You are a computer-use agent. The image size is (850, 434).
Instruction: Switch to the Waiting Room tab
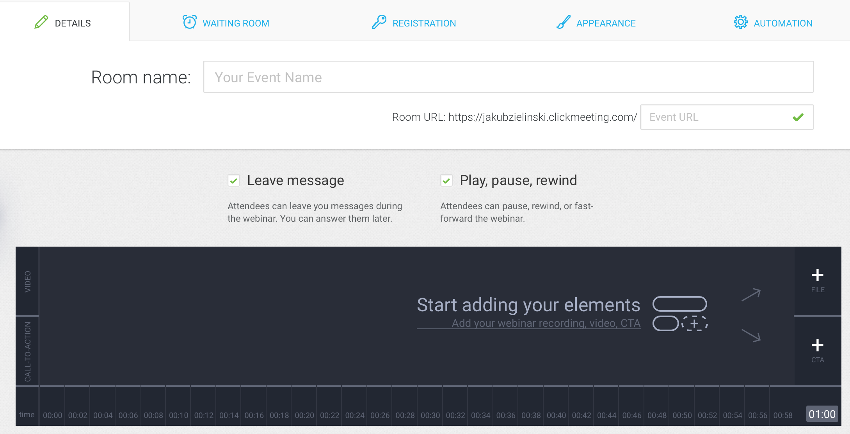click(236, 23)
